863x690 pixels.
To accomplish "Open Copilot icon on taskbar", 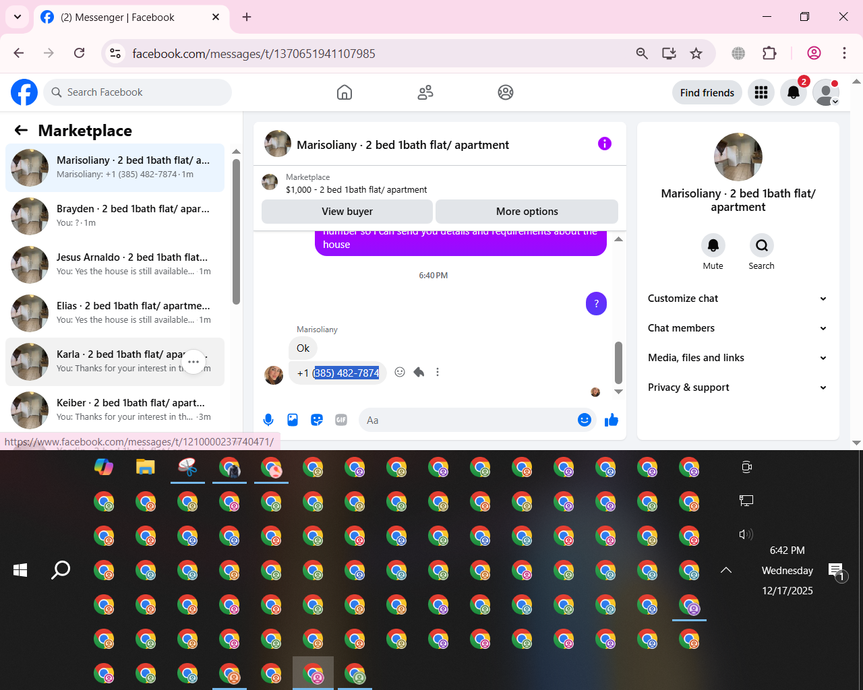I will pyautogui.click(x=104, y=466).
